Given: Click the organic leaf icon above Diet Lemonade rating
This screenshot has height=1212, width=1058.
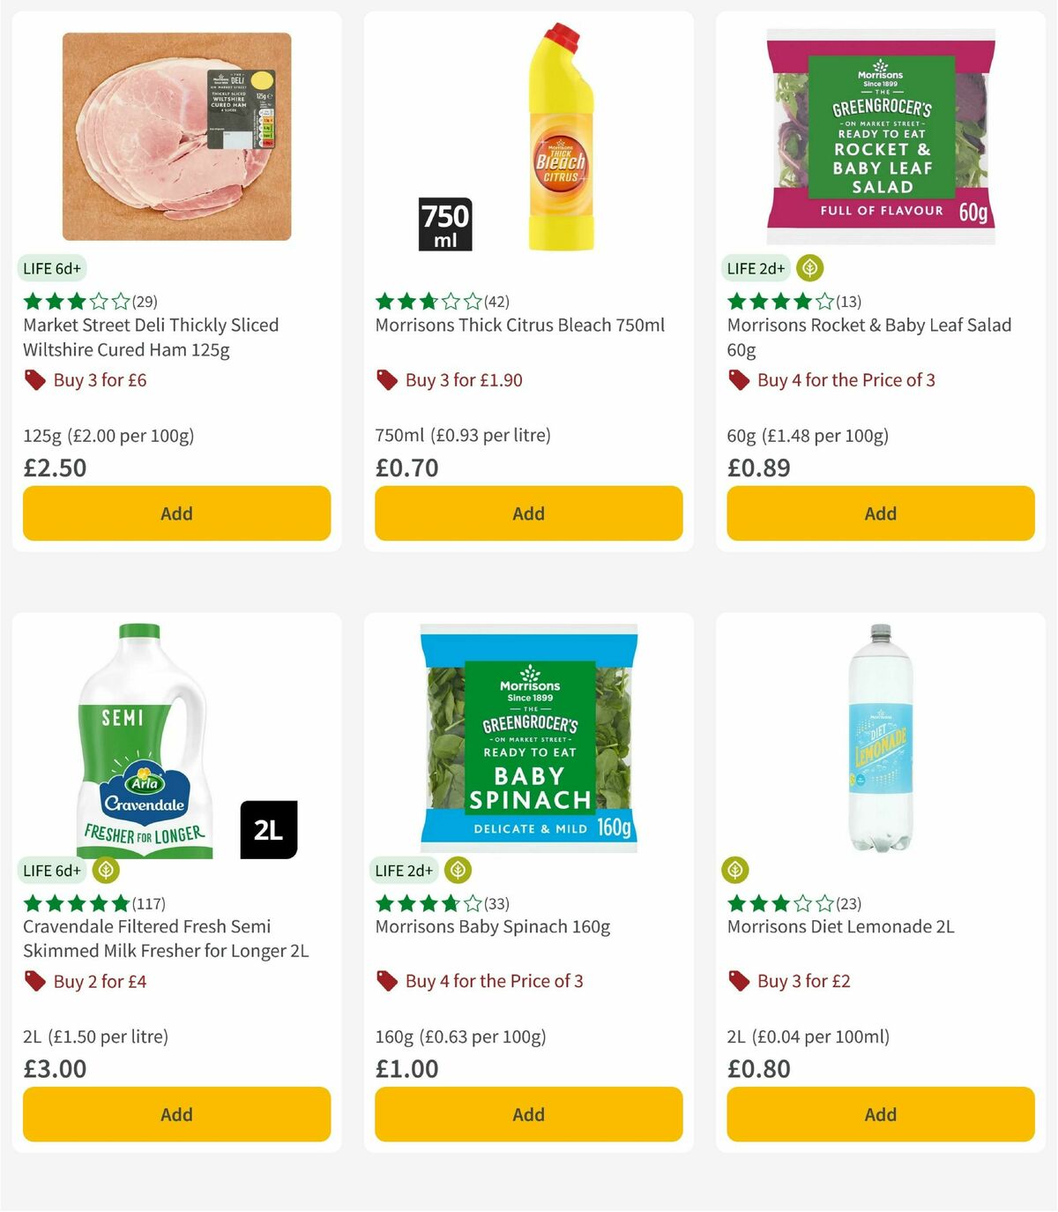Looking at the screenshot, I should click(736, 870).
